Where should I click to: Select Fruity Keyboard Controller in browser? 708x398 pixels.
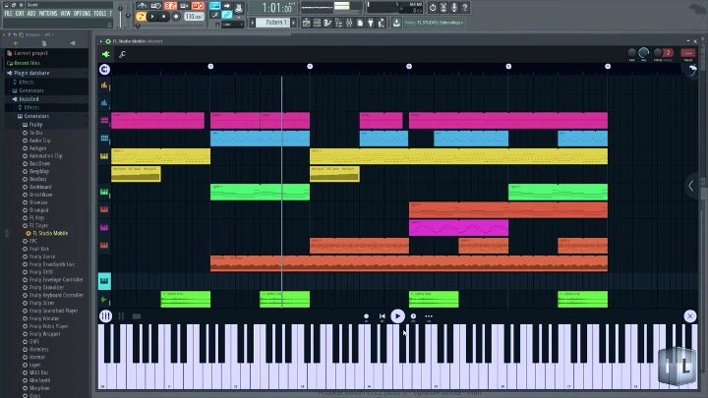56,295
